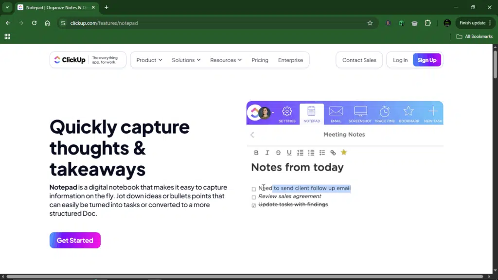Click the 'Meeting Notes' title
Screen dimensions: 498x280
pyautogui.click(x=344, y=135)
